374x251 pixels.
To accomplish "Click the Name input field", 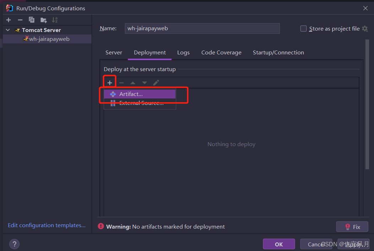I will tap(202, 28).
